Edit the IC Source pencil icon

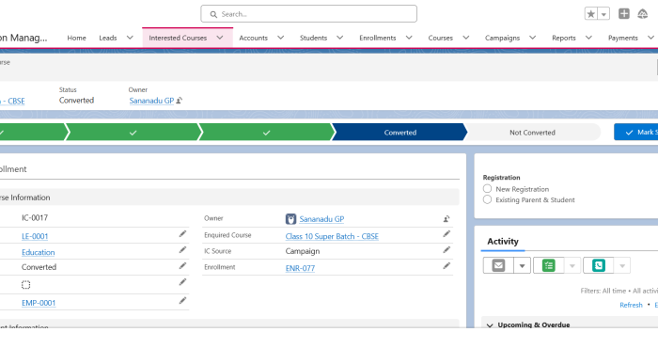[x=446, y=250]
